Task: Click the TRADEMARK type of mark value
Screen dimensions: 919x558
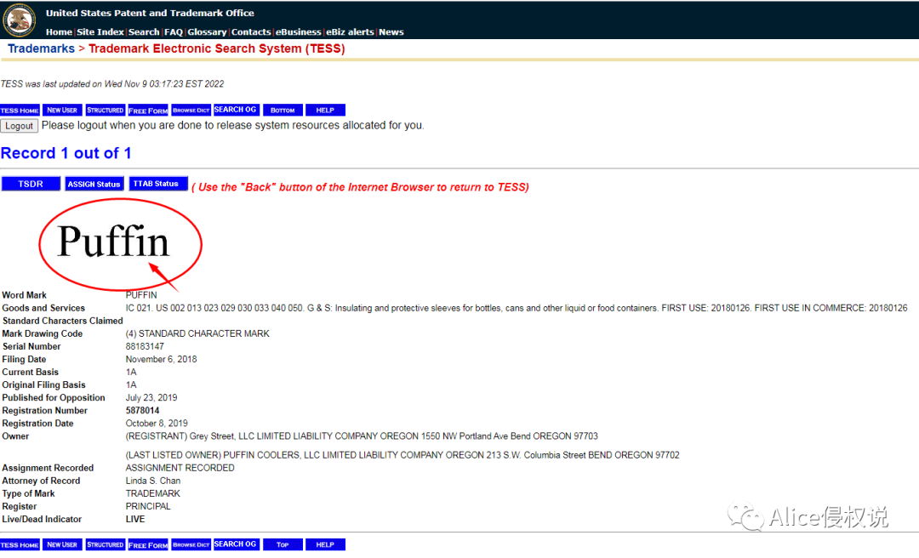Action: 153,493
